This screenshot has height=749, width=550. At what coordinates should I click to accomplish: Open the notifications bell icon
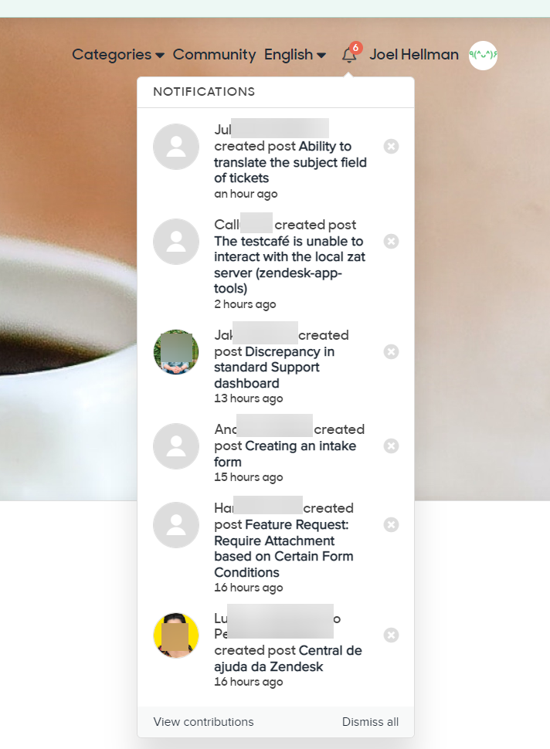pyautogui.click(x=349, y=55)
